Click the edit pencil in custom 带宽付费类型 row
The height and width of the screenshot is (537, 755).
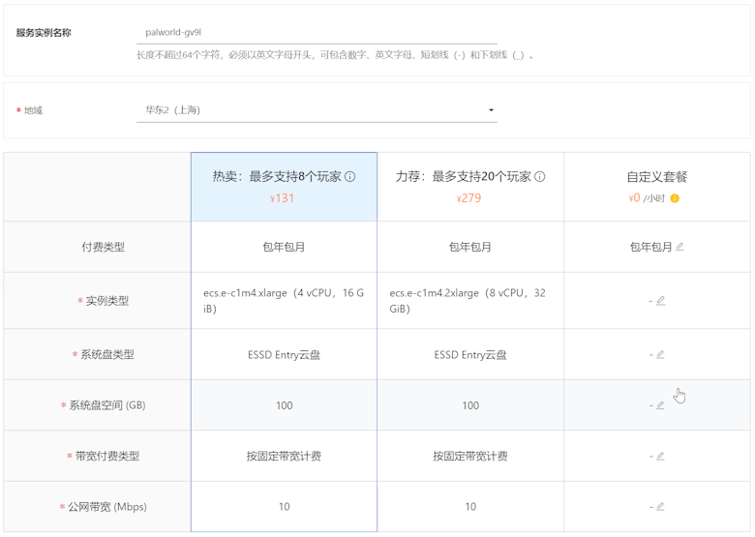click(660, 456)
